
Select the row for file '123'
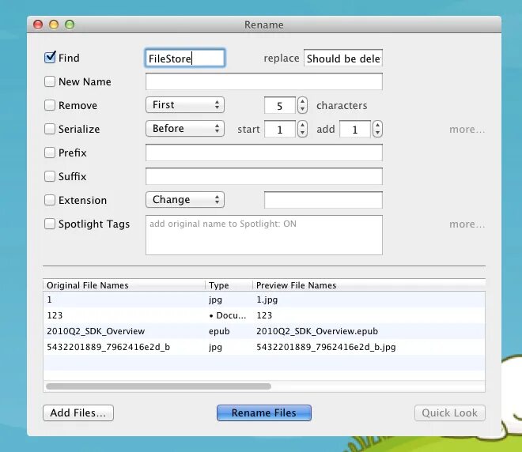click(264, 315)
